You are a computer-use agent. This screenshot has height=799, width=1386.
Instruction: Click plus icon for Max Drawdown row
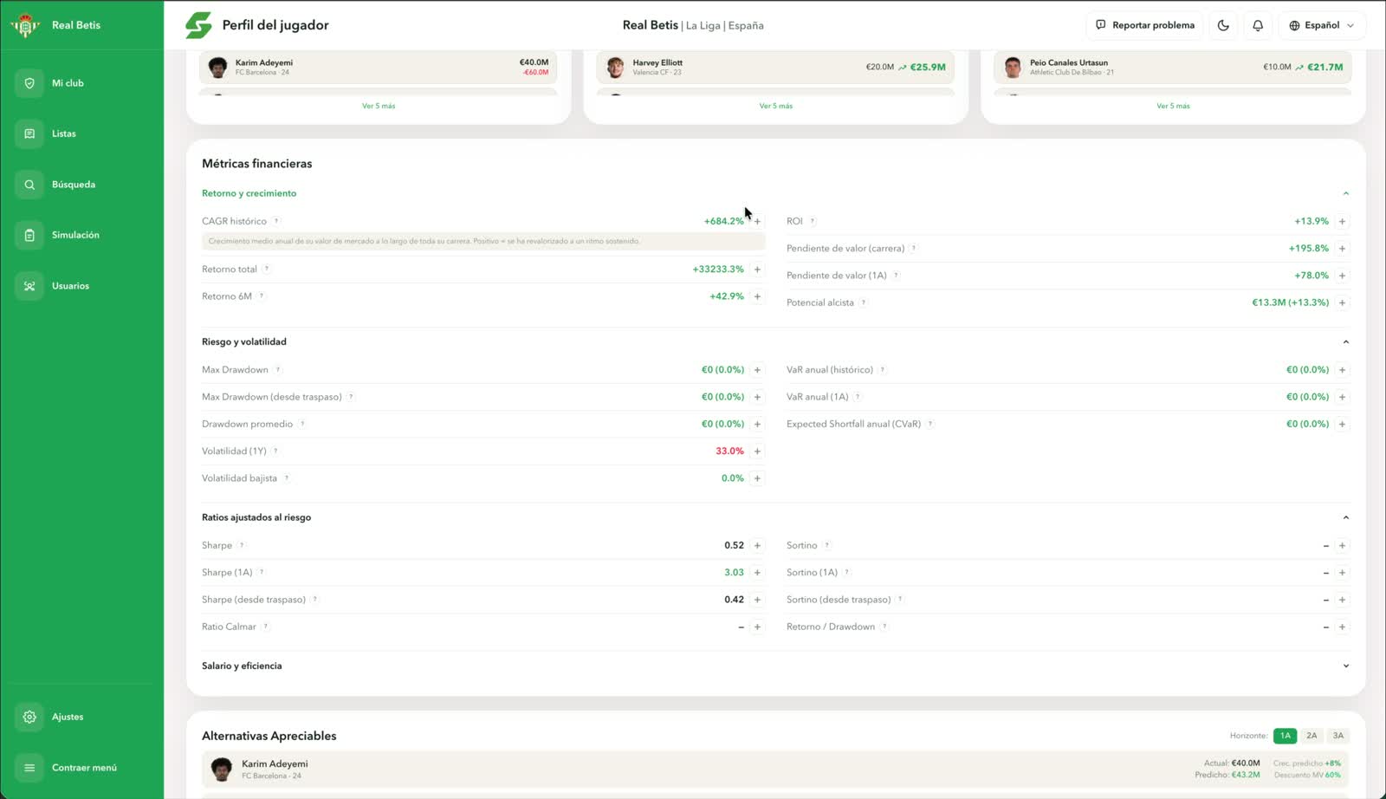coord(757,370)
